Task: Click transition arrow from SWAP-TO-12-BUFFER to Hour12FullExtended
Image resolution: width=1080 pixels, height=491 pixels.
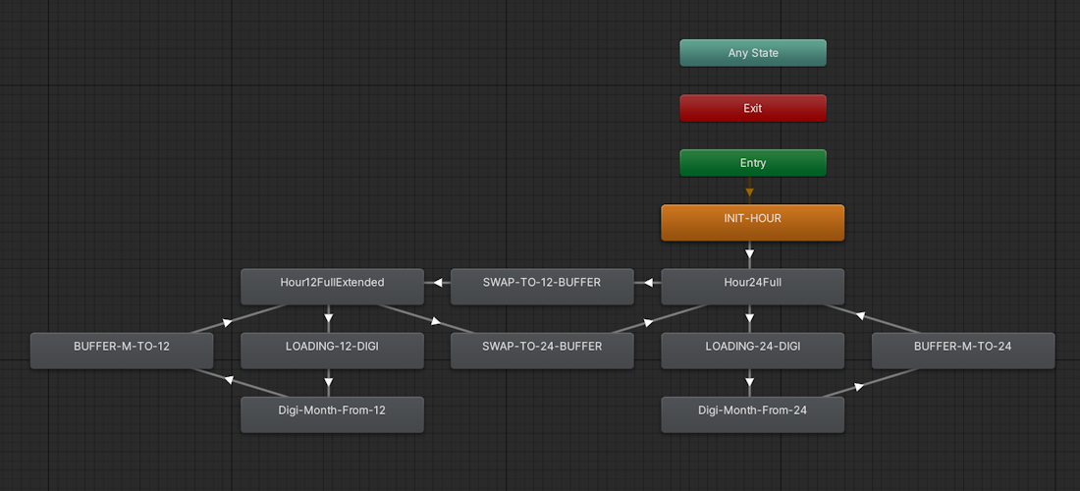Action: click(x=437, y=283)
